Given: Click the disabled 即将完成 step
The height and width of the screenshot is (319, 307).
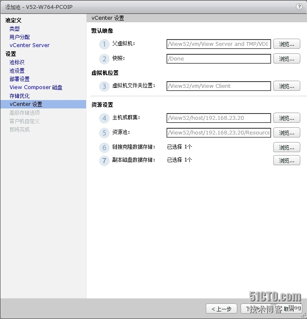Looking at the screenshot, I should pos(19,129).
